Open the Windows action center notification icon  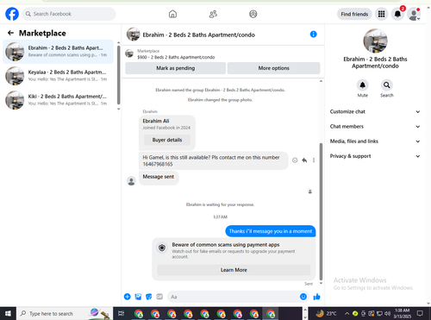coord(420,313)
